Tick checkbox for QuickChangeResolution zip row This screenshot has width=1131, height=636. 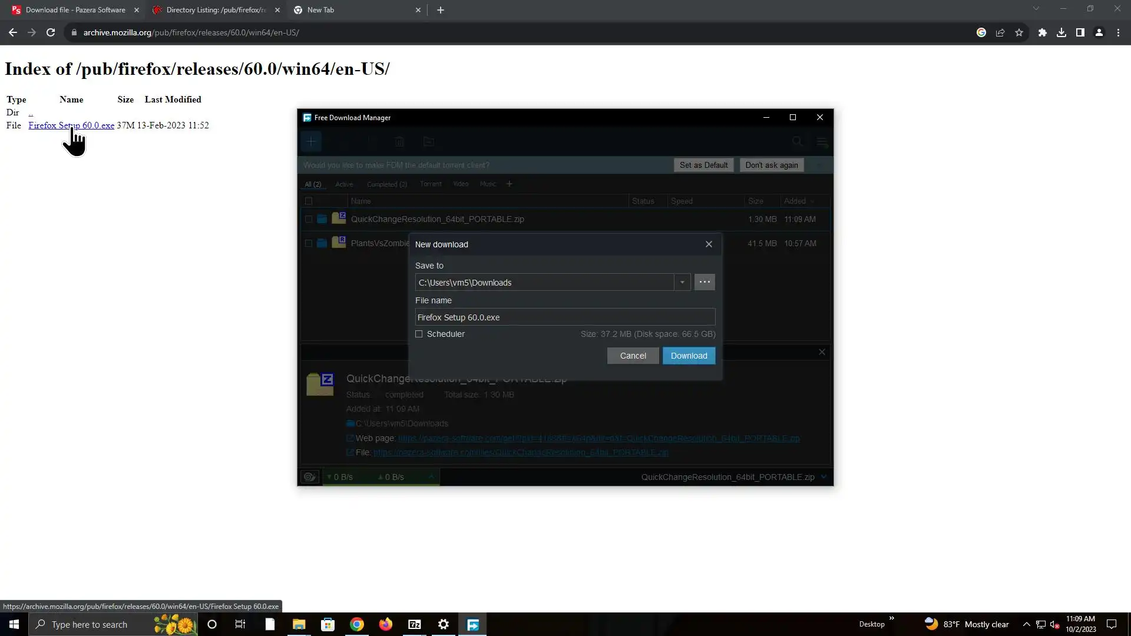[308, 219]
